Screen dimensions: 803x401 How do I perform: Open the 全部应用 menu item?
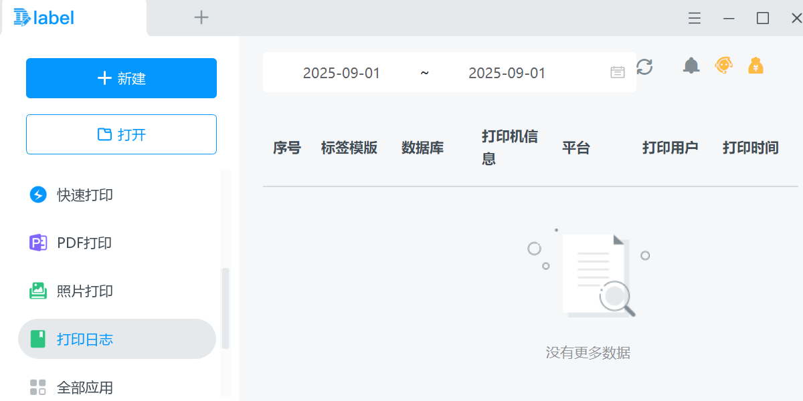(x=117, y=387)
